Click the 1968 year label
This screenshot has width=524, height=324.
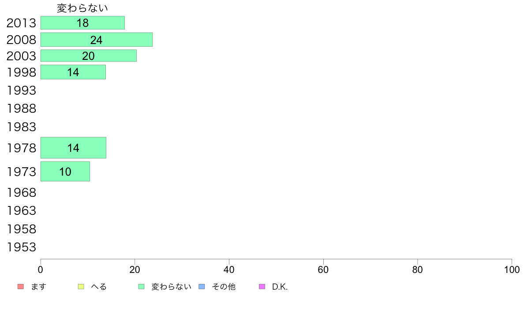(21, 192)
